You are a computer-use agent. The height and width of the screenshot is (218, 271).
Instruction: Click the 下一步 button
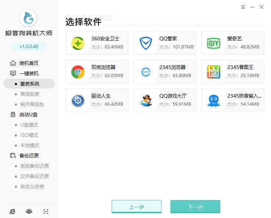pyautogui.click(x=195, y=207)
